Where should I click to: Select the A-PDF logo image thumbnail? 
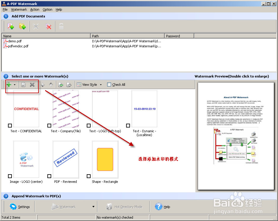[x=26, y=159]
